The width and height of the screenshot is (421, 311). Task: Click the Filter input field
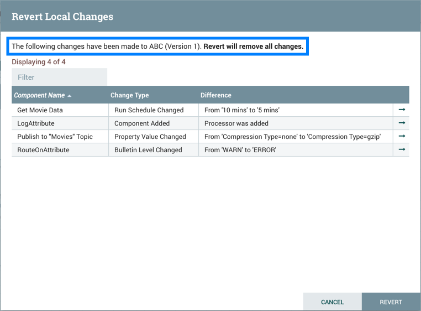tap(59, 77)
